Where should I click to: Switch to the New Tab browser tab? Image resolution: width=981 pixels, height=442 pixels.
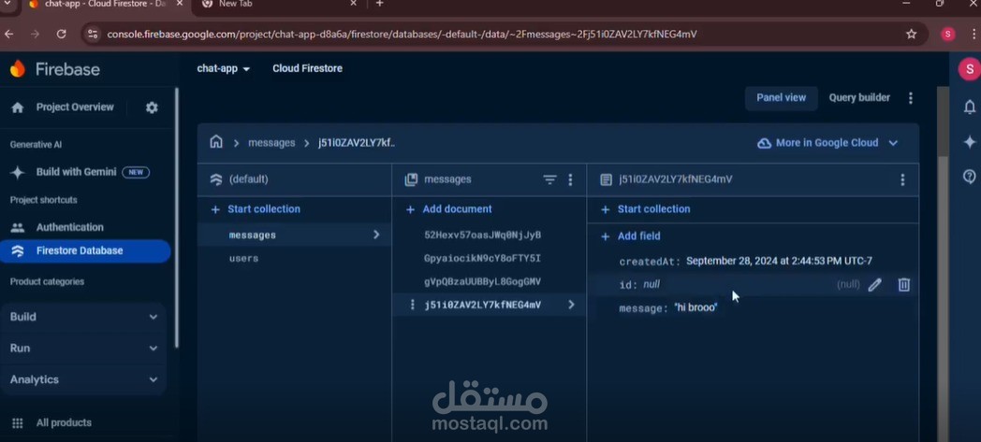click(280, 4)
